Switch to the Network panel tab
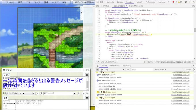 point(139,2)
